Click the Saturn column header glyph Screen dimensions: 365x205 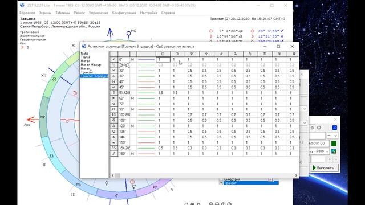[250, 54]
